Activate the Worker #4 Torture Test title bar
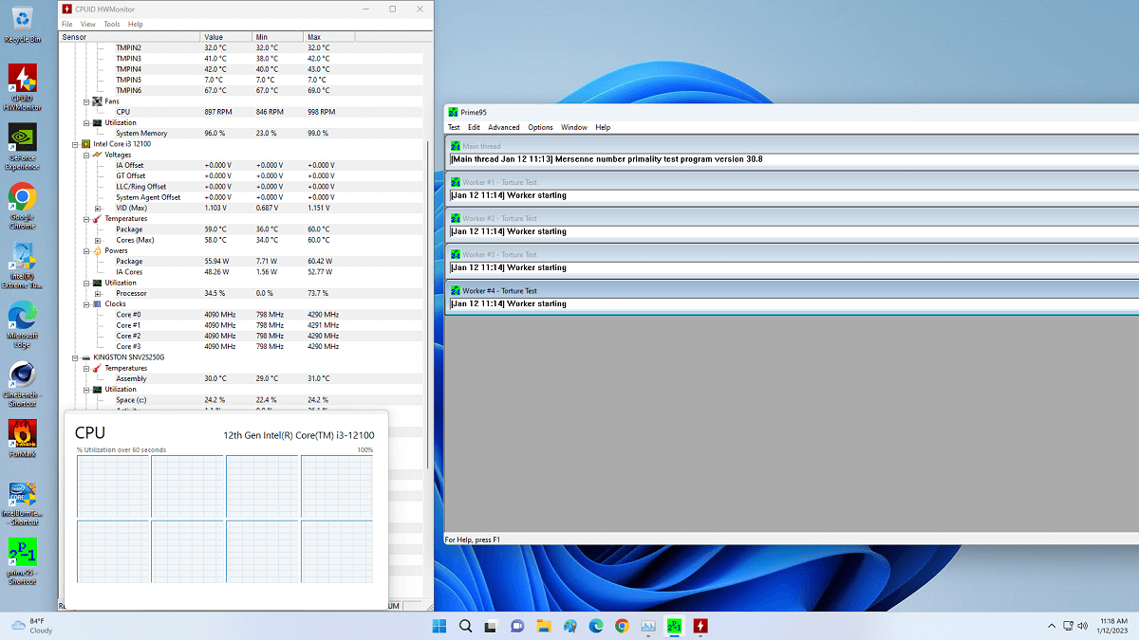Viewport: 1139px width, 640px height. pos(793,290)
